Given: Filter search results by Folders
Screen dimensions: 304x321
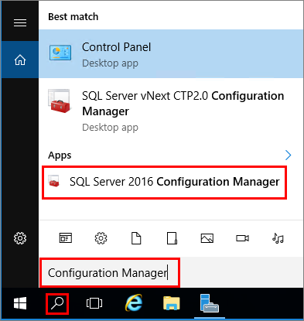Looking at the screenshot, I should point(172,238).
